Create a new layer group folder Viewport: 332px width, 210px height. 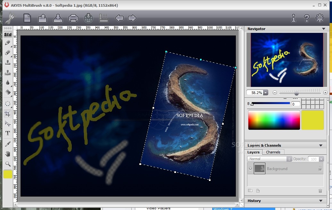(x=250, y=191)
